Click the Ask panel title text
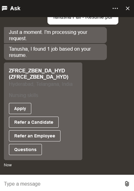134x191 pixels. [x=15, y=8]
